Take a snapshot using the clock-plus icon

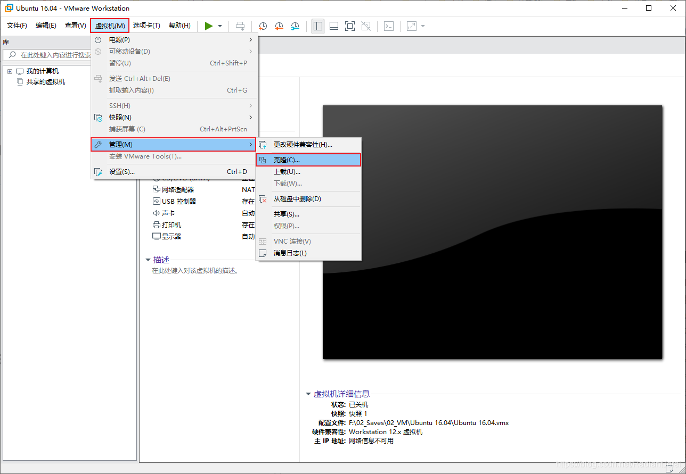click(263, 26)
